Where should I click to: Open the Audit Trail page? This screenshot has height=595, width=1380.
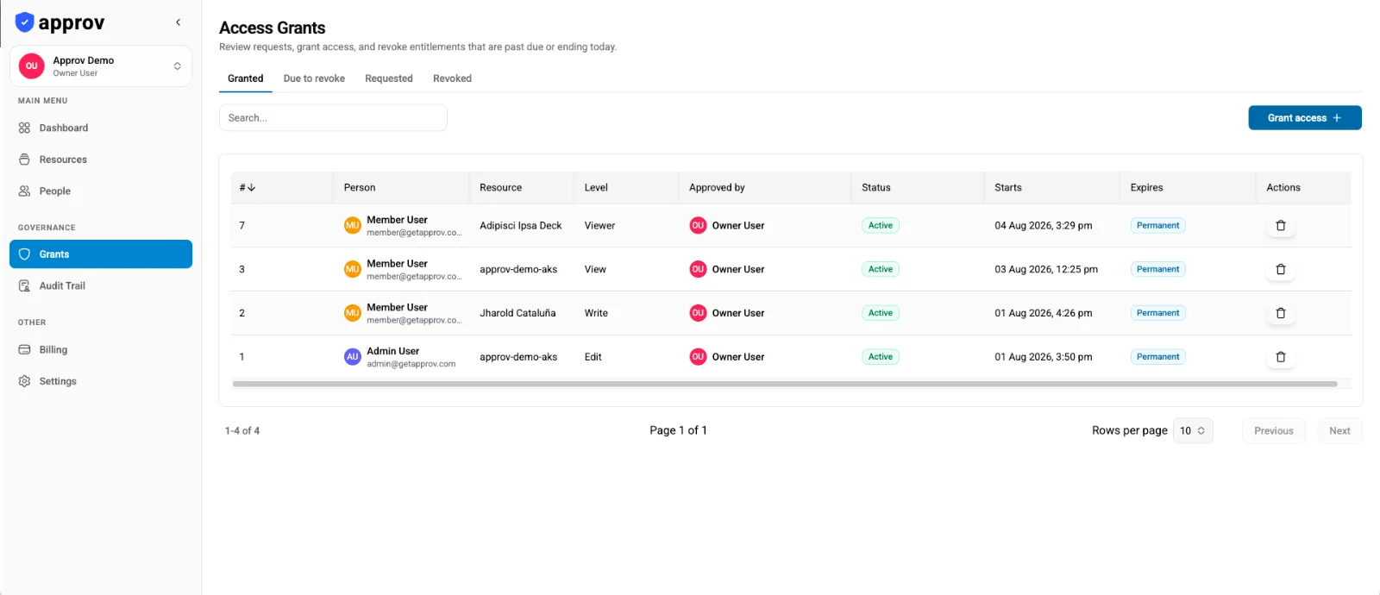coord(101,286)
